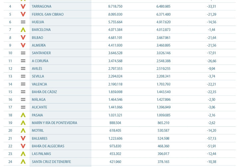Click the grey equals icon beside MÁLAGA
The height and width of the screenshot is (167, 240).
point(23,99)
